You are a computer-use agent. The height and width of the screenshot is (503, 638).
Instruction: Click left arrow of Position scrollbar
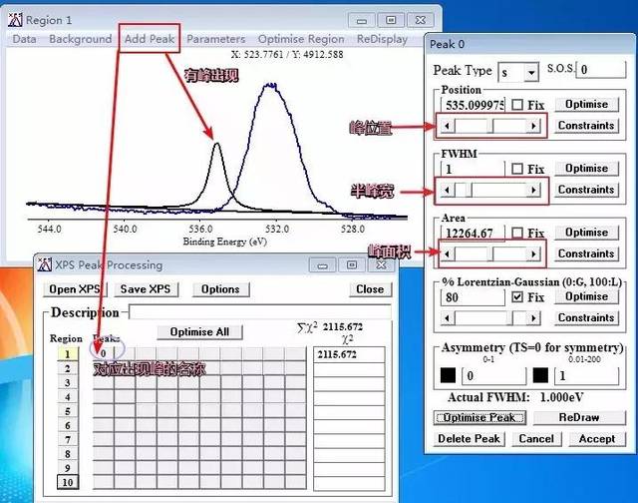(x=448, y=126)
